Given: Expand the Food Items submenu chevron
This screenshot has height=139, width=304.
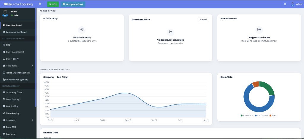Looking at the screenshot, I should (33, 66).
